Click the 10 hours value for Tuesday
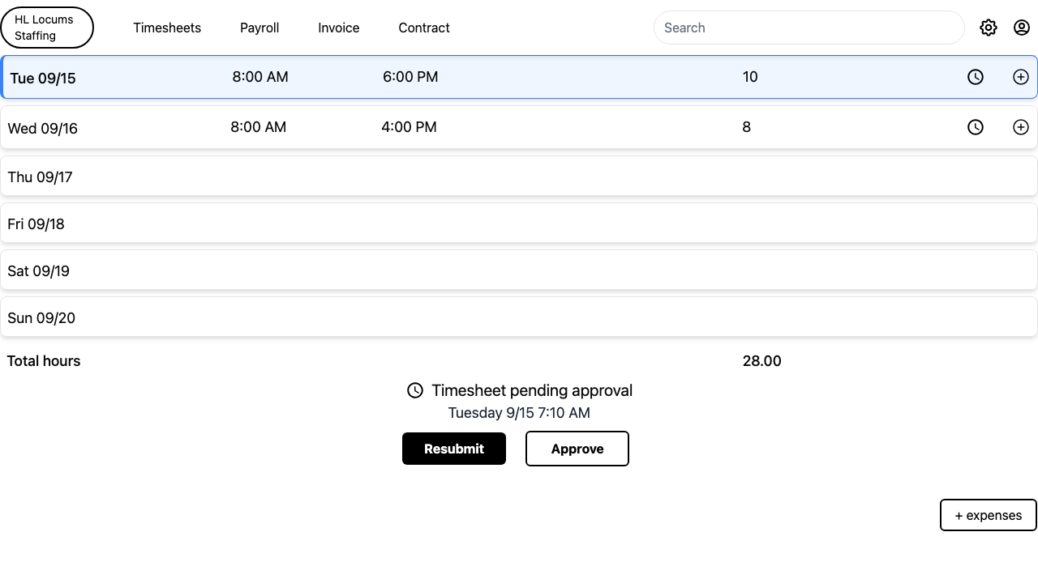 click(750, 77)
